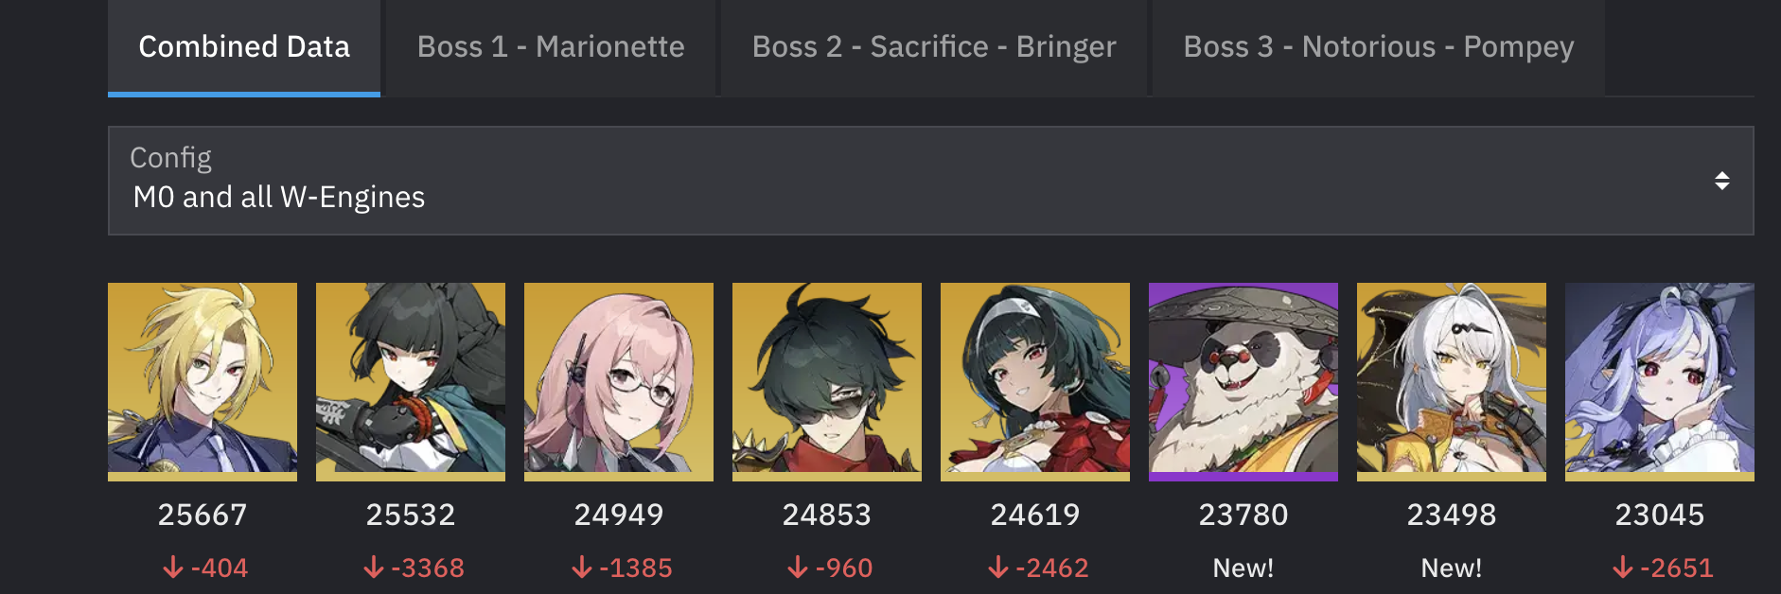
Task: Expand the Config dropdown arrows
Action: pyautogui.click(x=1722, y=181)
